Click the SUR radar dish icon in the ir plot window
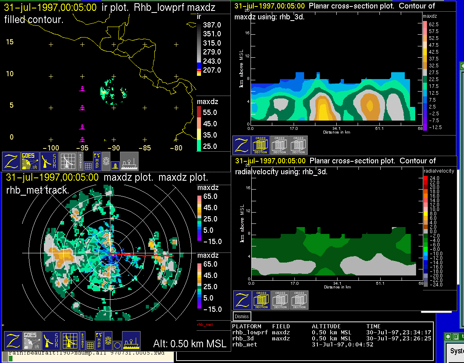 click(x=49, y=161)
